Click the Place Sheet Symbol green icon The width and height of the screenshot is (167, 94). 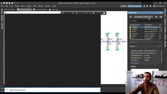(90, 13)
